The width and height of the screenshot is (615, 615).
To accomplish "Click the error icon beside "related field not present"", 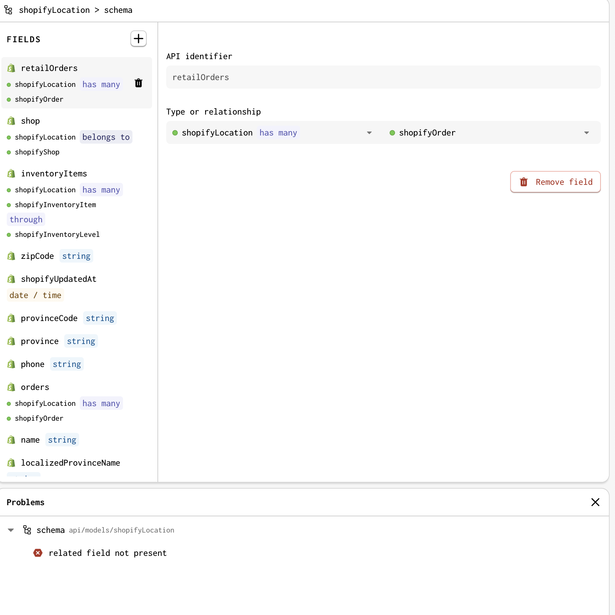I will (38, 553).
